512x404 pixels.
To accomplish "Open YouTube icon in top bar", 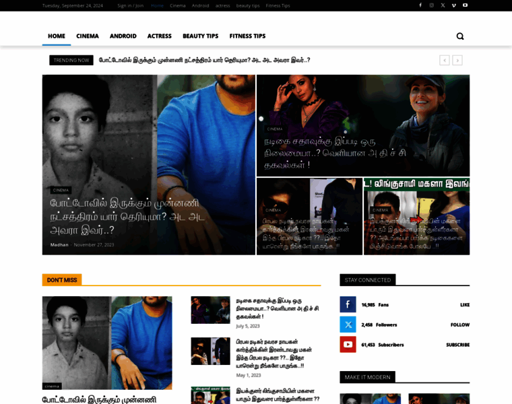I will (465, 5).
